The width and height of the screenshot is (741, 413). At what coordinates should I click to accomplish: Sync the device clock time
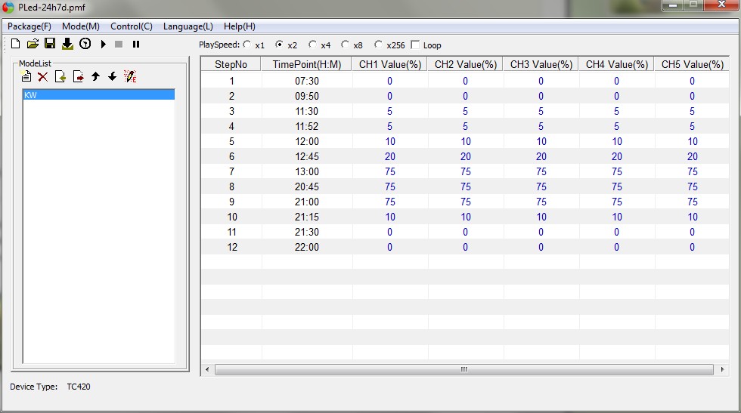pos(85,44)
